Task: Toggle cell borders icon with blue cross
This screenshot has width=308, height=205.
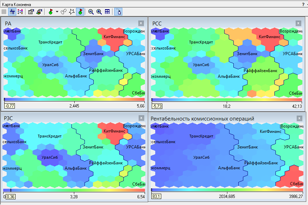Action: (12, 12)
